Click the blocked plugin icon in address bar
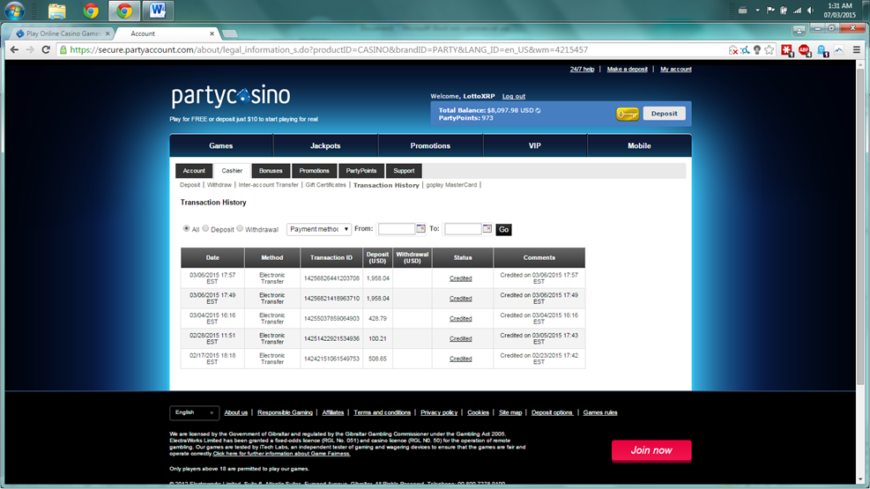The width and height of the screenshot is (870, 489). pyautogui.click(x=733, y=50)
